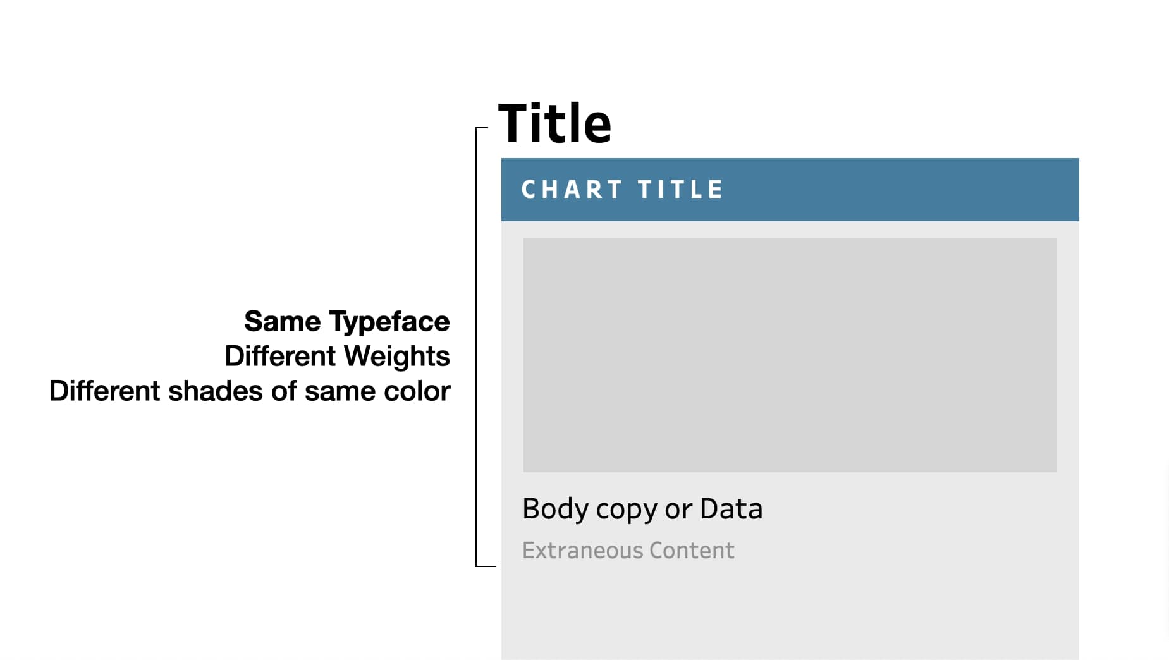
Task: Select the "Different Weights" text line
Action: (337, 357)
